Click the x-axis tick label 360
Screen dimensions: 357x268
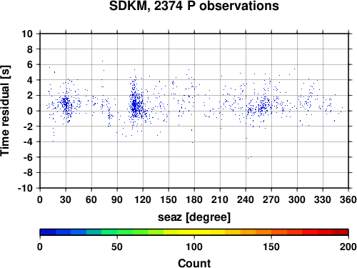pos(348,199)
